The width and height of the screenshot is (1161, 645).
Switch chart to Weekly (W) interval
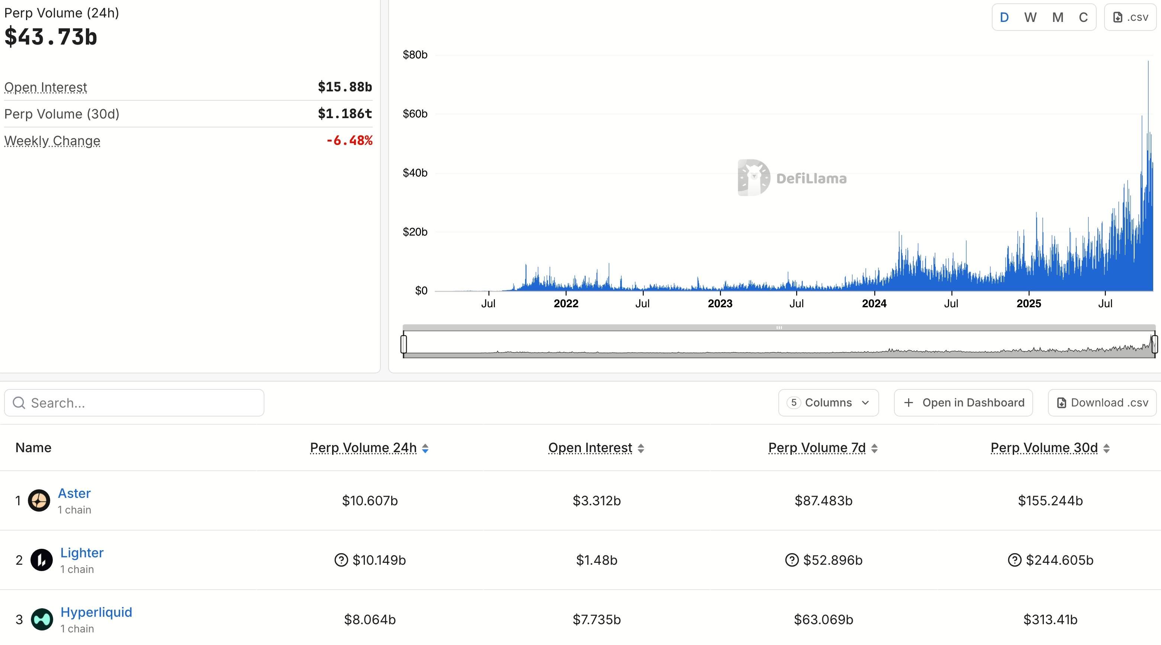click(1030, 17)
